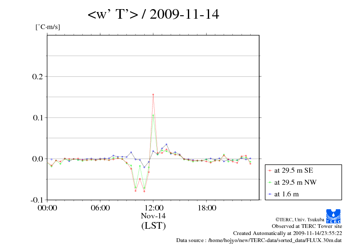Screen dimensions: 350x247
Task: Click 'Observed at TERC Tower site' text
Action: click(x=307, y=226)
